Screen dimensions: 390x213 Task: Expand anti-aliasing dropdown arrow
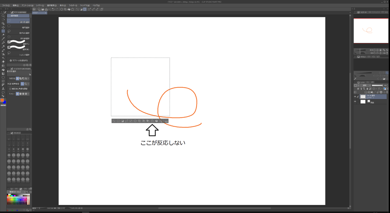click(28, 94)
